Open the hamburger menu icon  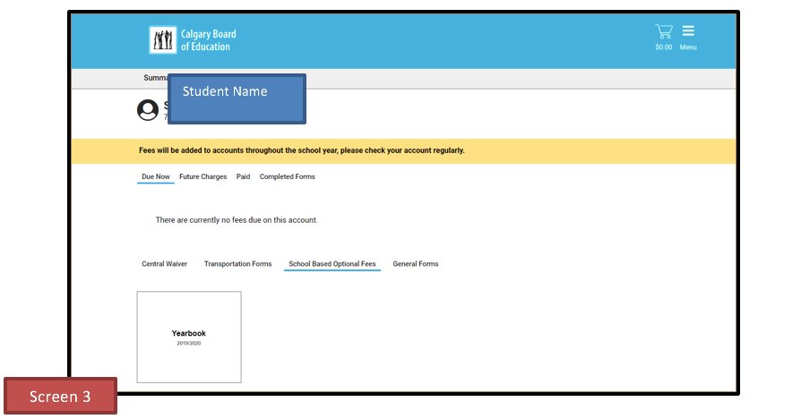tap(688, 31)
